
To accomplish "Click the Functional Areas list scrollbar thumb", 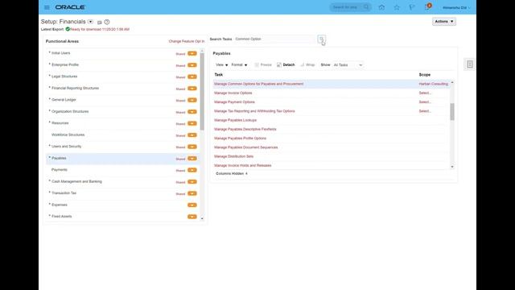I will (x=202, y=91).
